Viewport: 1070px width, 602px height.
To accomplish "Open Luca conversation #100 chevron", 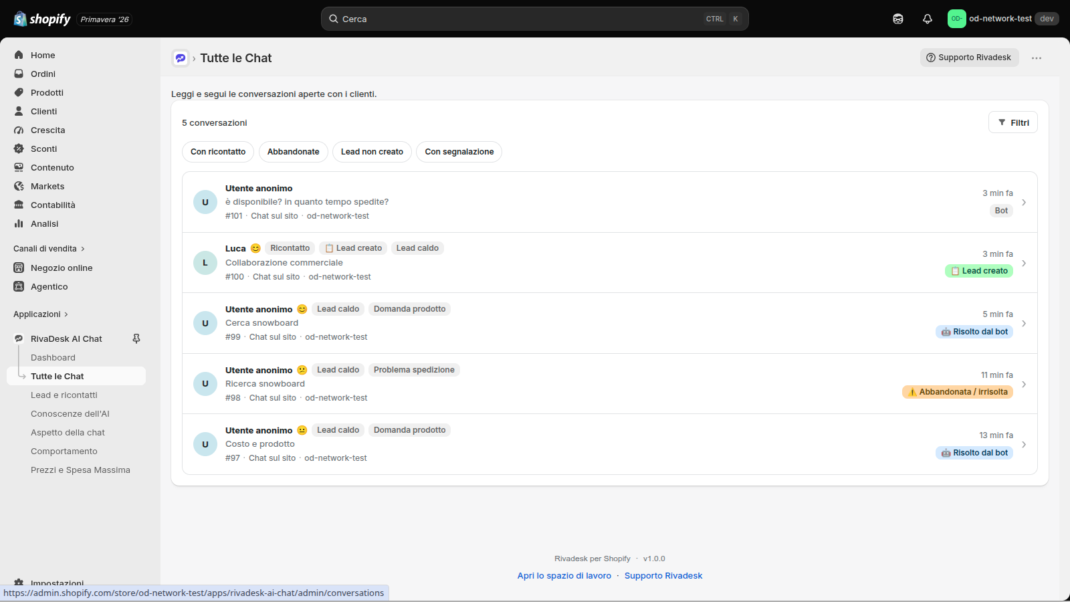I will (x=1024, y=263).
